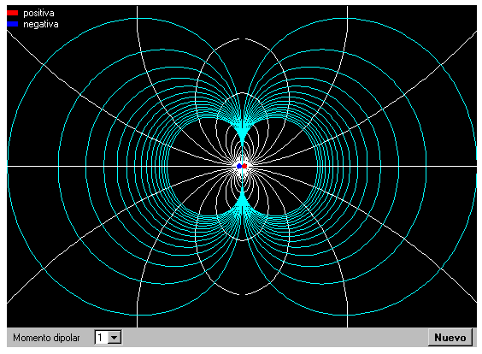
Task: Select the dipole moment value box showing 1
Action: pyautogui.click(x=102, y=338)
